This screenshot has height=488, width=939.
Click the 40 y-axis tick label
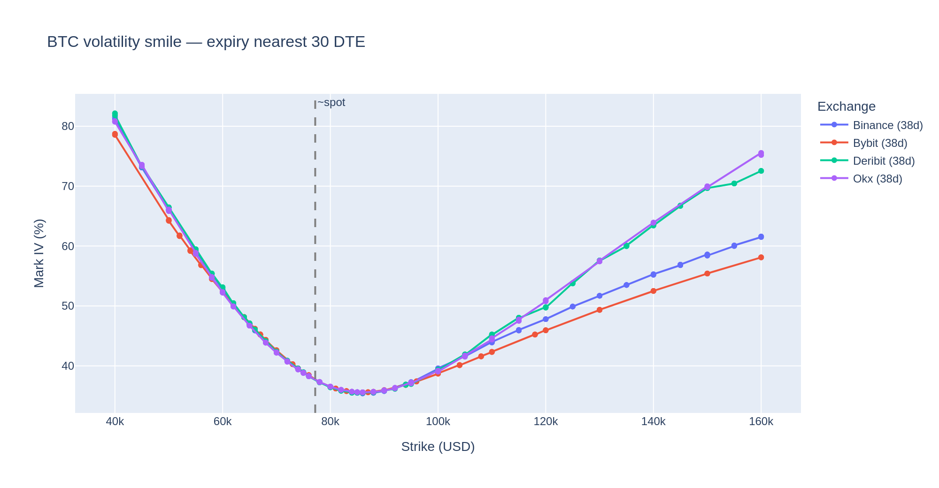click(x=68, y=366)
